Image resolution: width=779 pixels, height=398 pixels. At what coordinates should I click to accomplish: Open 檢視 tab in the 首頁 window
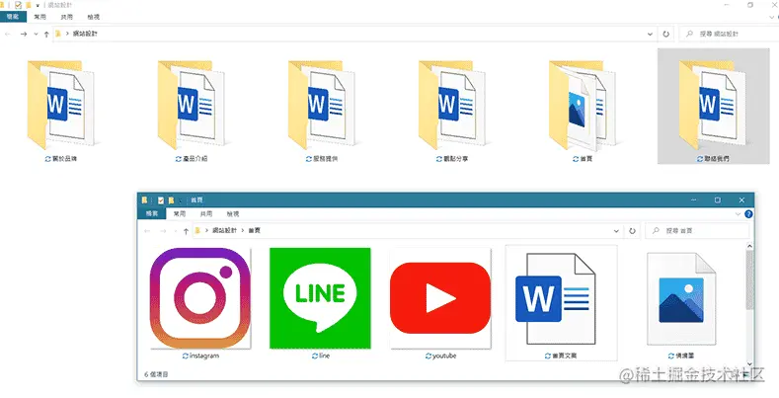[233, 213]
